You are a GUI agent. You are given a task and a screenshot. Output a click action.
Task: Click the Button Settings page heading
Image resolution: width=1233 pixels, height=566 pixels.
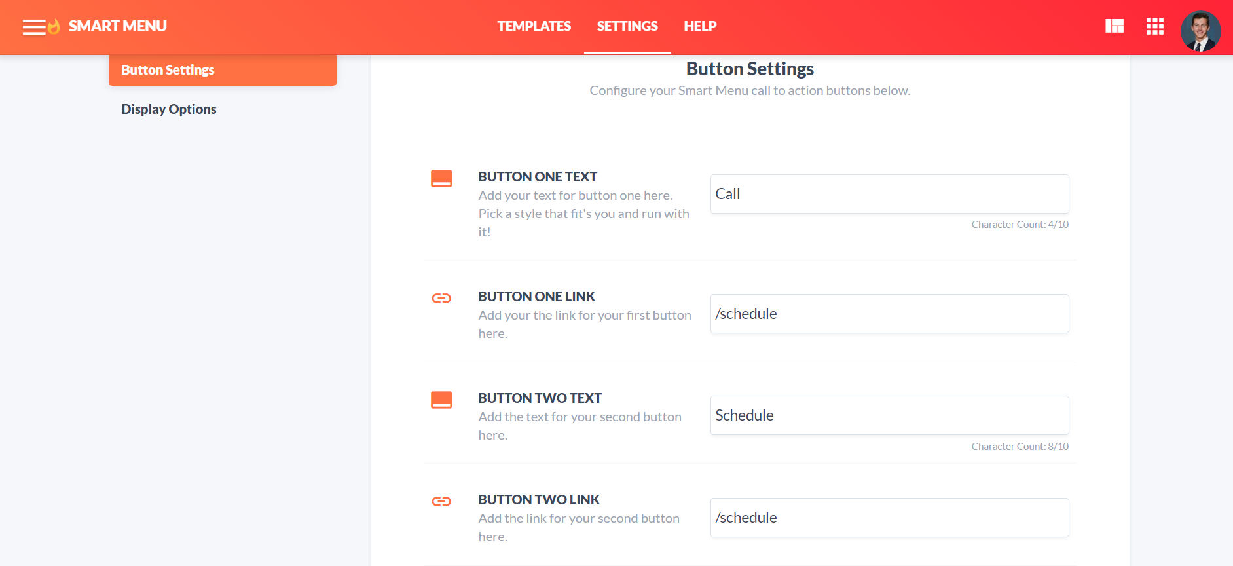750,69
